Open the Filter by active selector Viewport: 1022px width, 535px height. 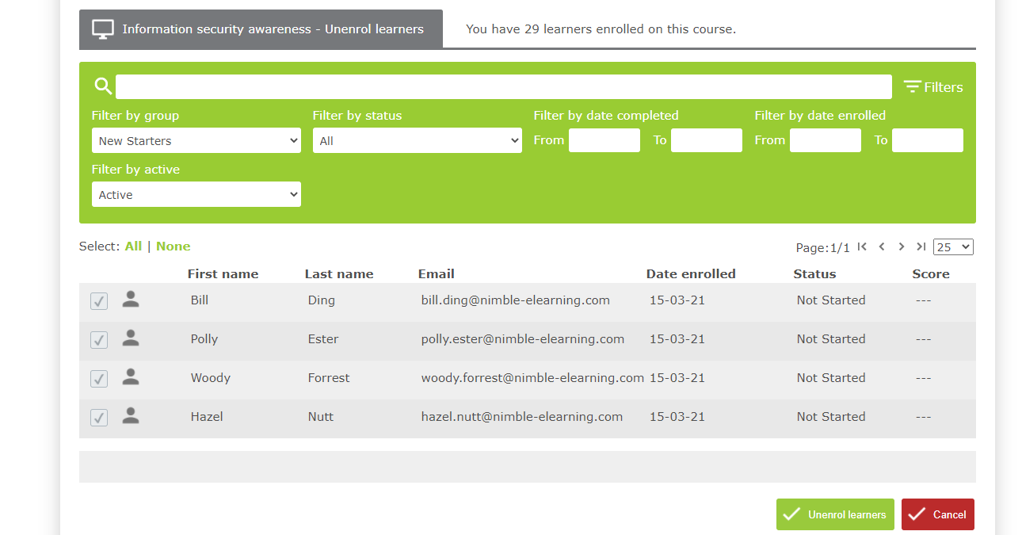point(196,193)
